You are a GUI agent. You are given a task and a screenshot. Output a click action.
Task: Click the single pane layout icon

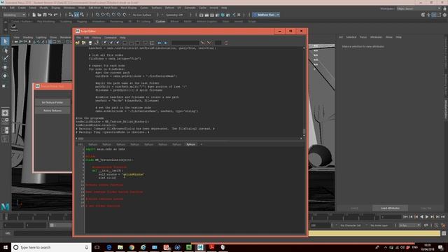coord(5,113)
